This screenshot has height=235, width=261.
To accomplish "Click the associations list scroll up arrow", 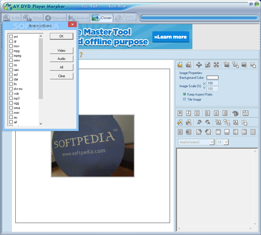I will pos(41,36).
